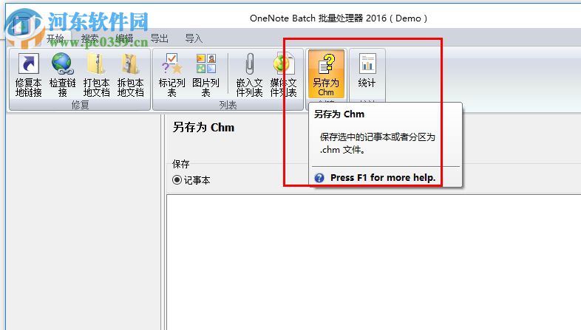Click the 修复本地链接 icon

(x=29, y=75)
